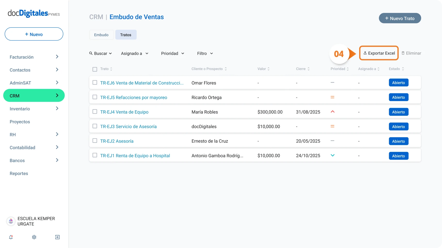Screen dimensions: 442x248
Task: Click the priority dash icon for TR-EJ6
Action: point(333,82)
